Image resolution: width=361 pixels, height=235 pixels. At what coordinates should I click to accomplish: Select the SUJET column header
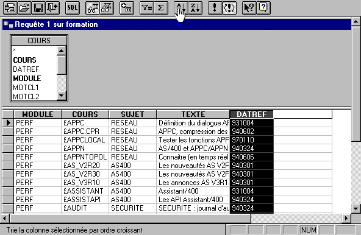coord(132,114)
